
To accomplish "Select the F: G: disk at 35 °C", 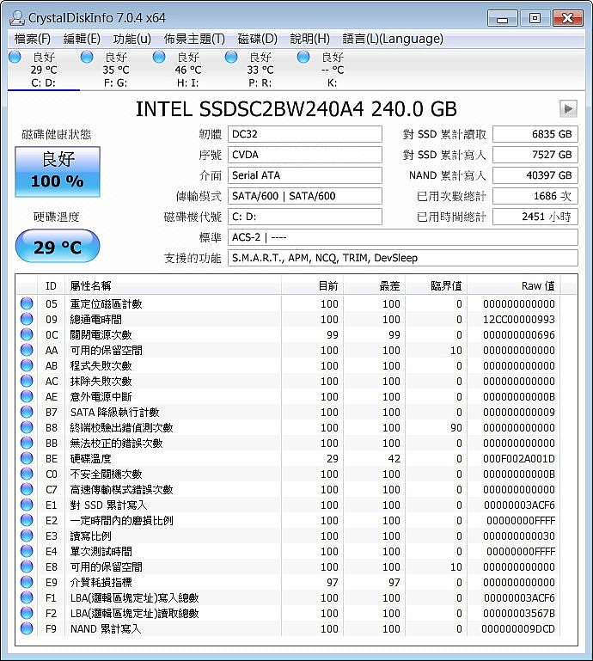I will pyautogui.click(x=115, y=70).
